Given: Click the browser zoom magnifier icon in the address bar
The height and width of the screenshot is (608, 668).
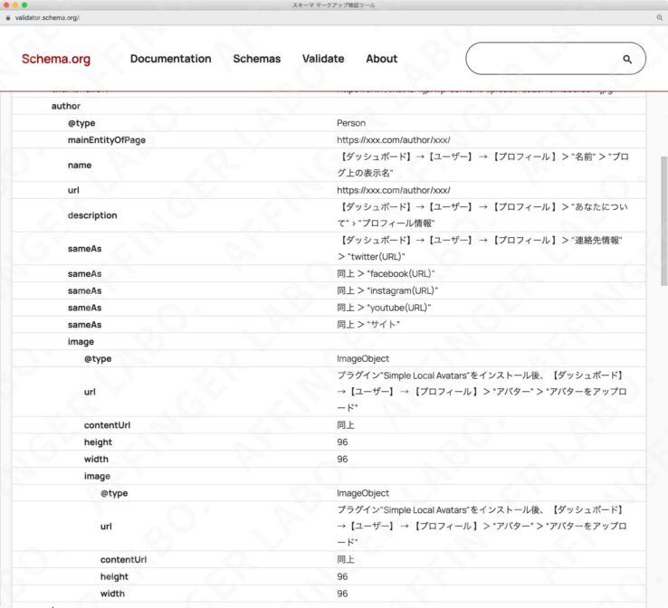Looking at the screenshot, I should coord(660,17).
